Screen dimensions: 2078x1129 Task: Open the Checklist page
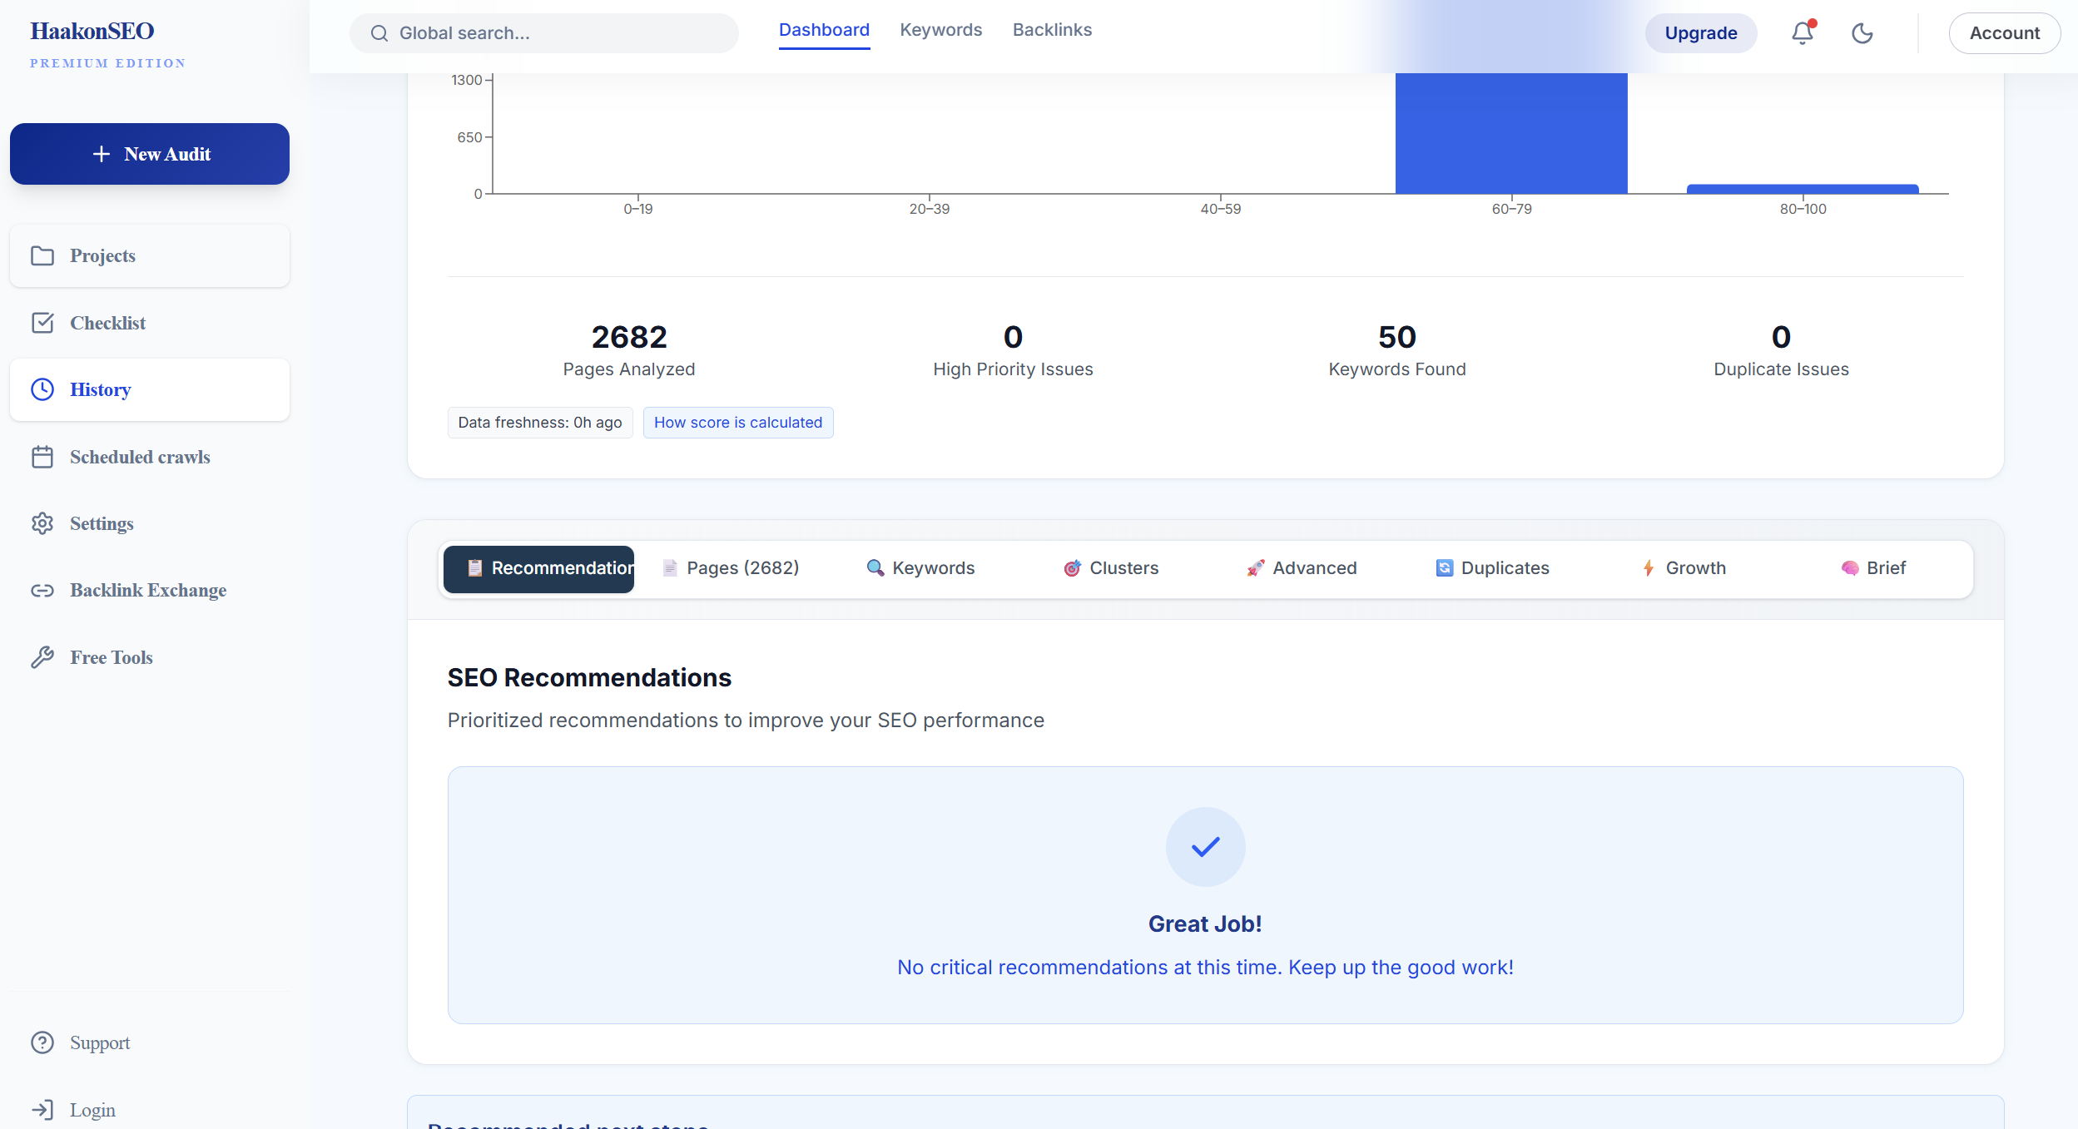pyautogui.click(x=150, y=323)
